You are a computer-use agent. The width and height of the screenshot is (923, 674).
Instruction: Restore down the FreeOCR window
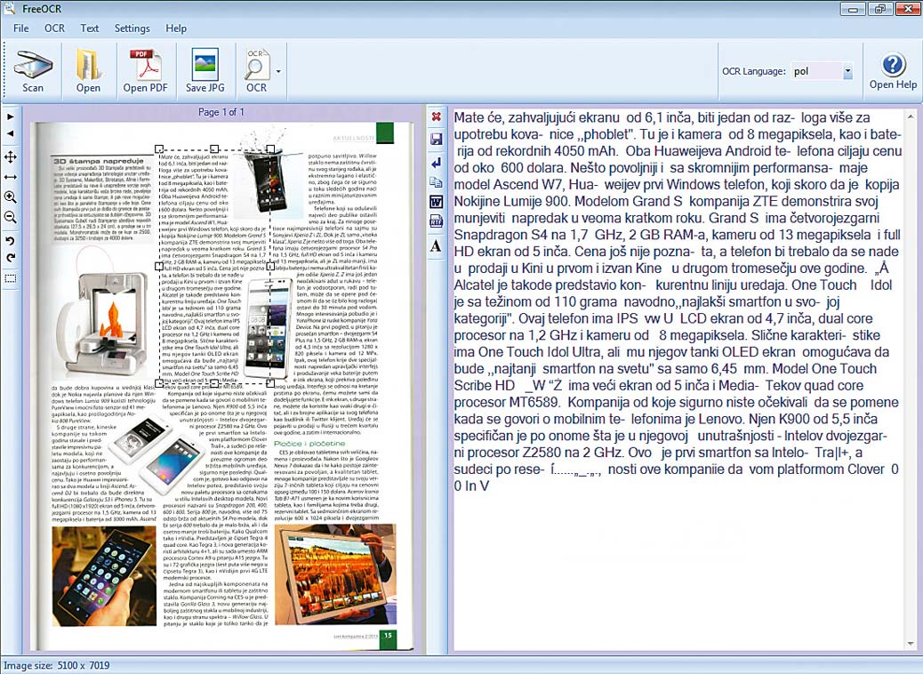tap(880, 9)
